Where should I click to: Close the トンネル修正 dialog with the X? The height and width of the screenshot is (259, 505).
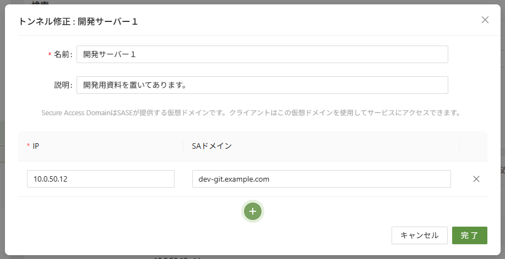click(x=485, y=20)
